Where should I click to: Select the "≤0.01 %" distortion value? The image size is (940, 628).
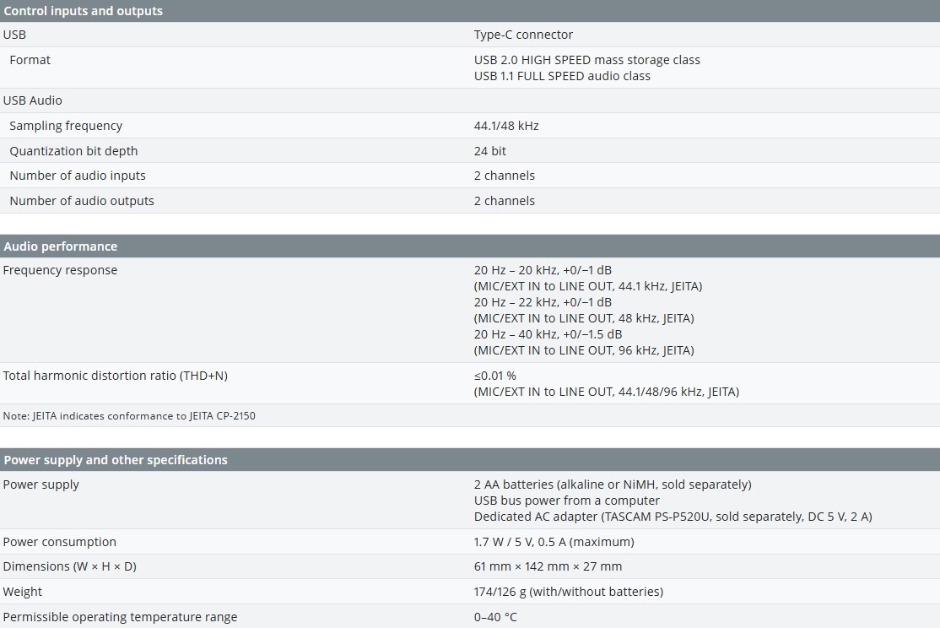coord(495,376)
